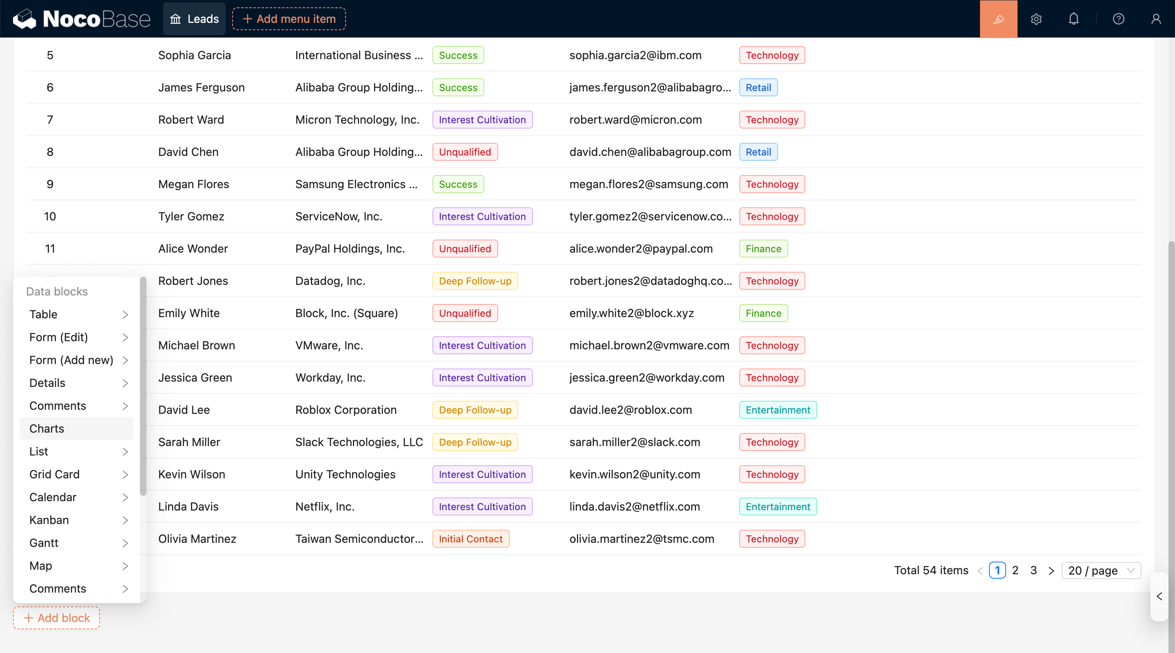
Task: Open the user profile icon
Action: click(x=1155, y=19)
